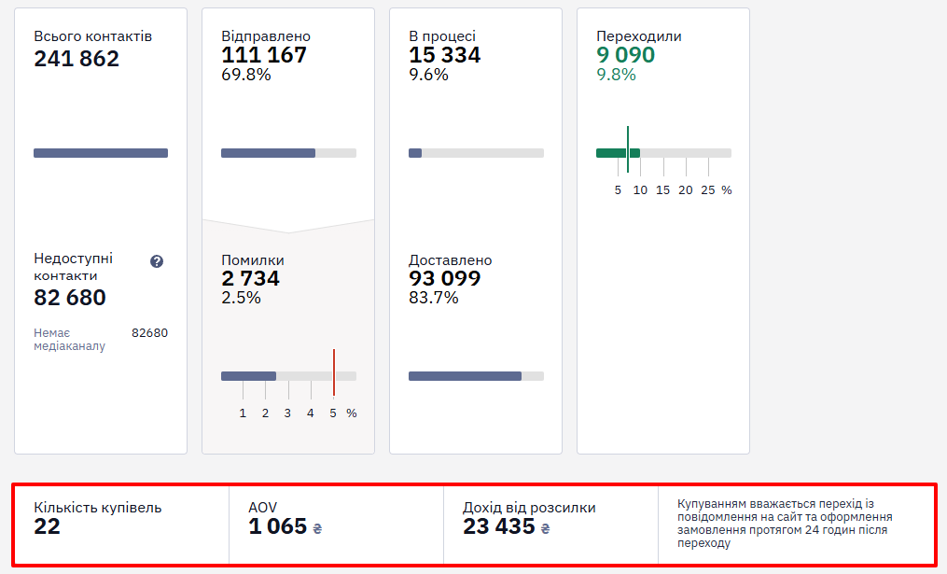
Task: Click the Відправлено count 111 167
Action: [264, 55]
